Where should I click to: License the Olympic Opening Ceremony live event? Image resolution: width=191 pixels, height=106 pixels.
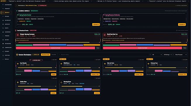coord(55,48)
